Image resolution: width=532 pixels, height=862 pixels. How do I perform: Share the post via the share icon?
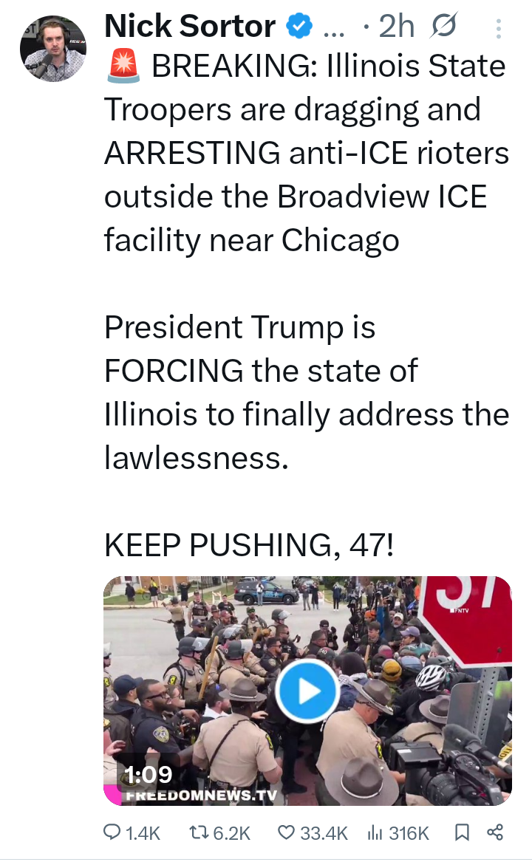[495, 832]
